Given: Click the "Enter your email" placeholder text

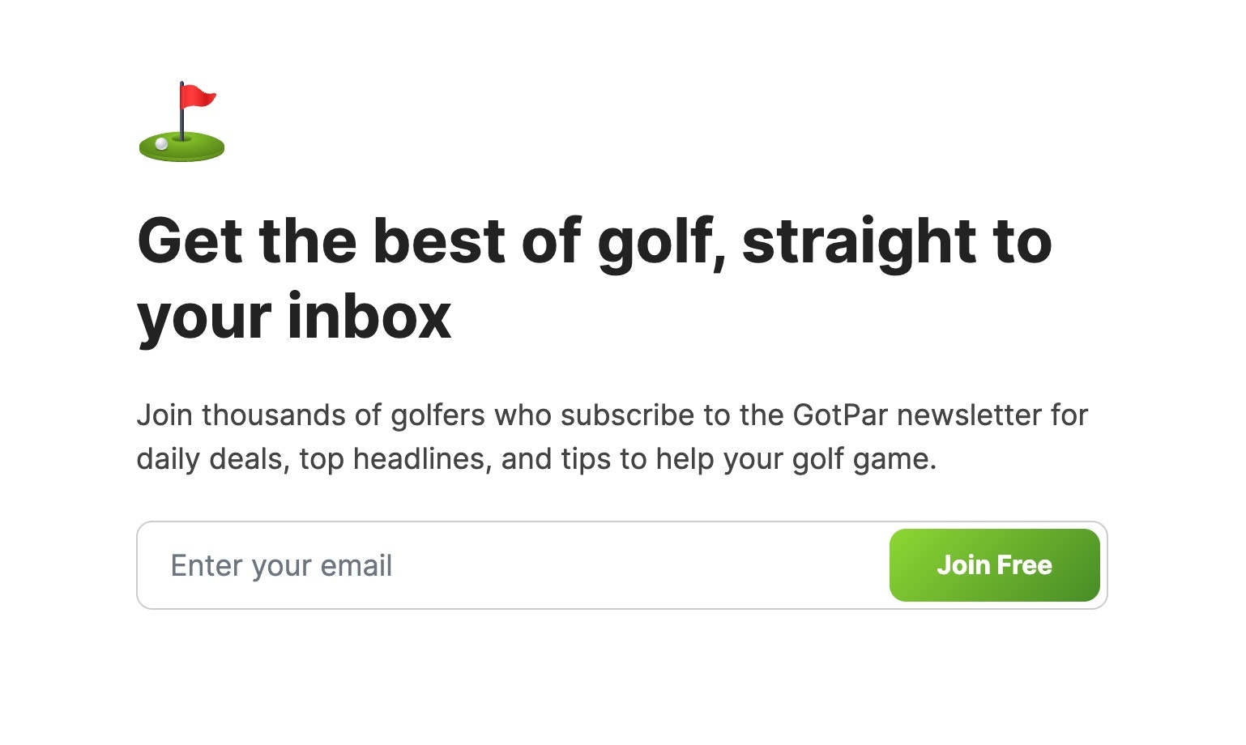Looking at the screenshot, I should click(x=281, y=565).
